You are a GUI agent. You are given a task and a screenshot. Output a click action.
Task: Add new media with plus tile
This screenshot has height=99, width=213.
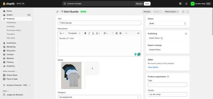(92, 68)
